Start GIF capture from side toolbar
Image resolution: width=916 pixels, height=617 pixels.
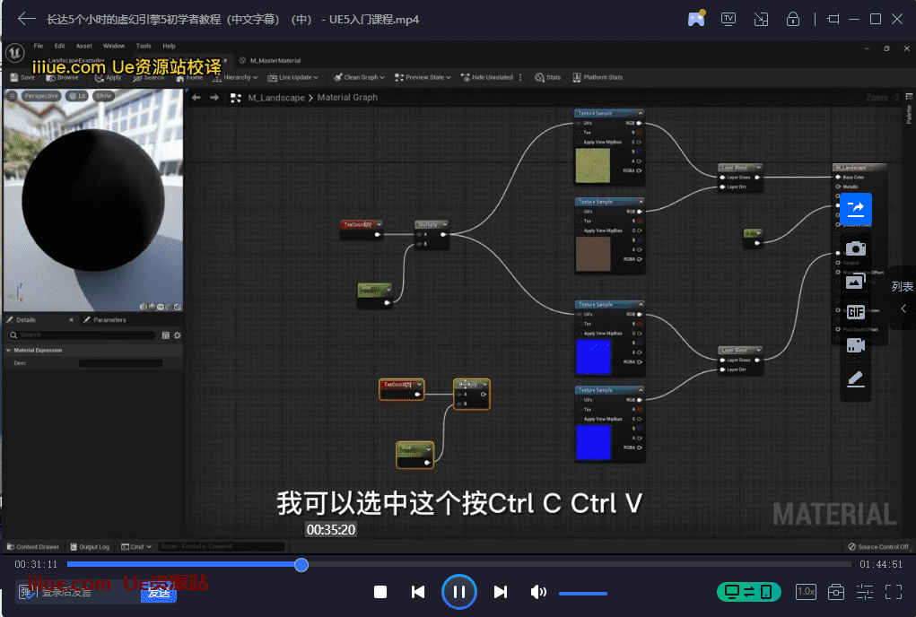coord(855,312)
